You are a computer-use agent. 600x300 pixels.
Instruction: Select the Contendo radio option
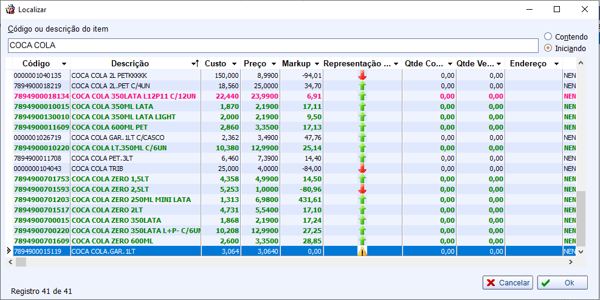coord(548,37)
